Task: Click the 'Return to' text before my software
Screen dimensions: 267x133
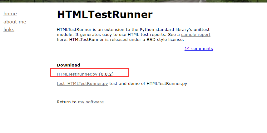Action: [x=67, y=102]
